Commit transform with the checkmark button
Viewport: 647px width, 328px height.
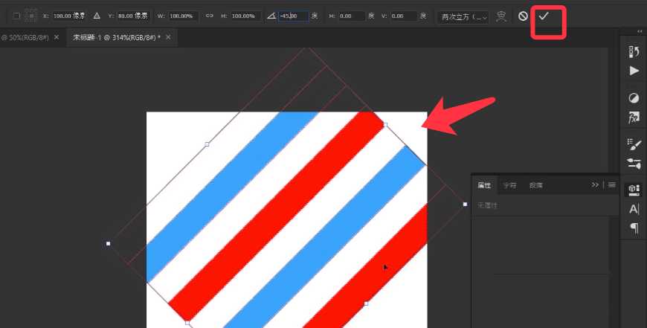pos(544,16)
